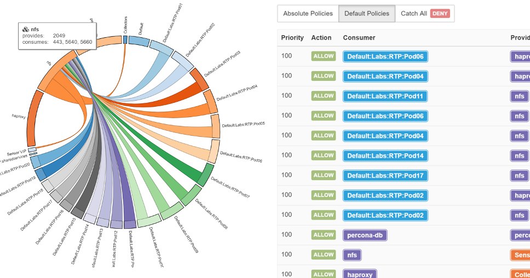Select the Sensor VIP arc segment

[32, 149]
